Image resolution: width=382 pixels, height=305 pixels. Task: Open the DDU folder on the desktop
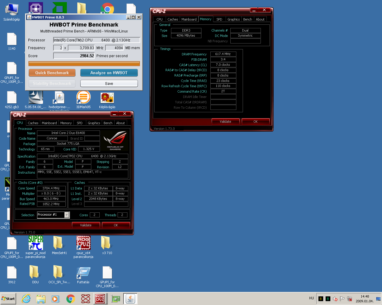36,274
